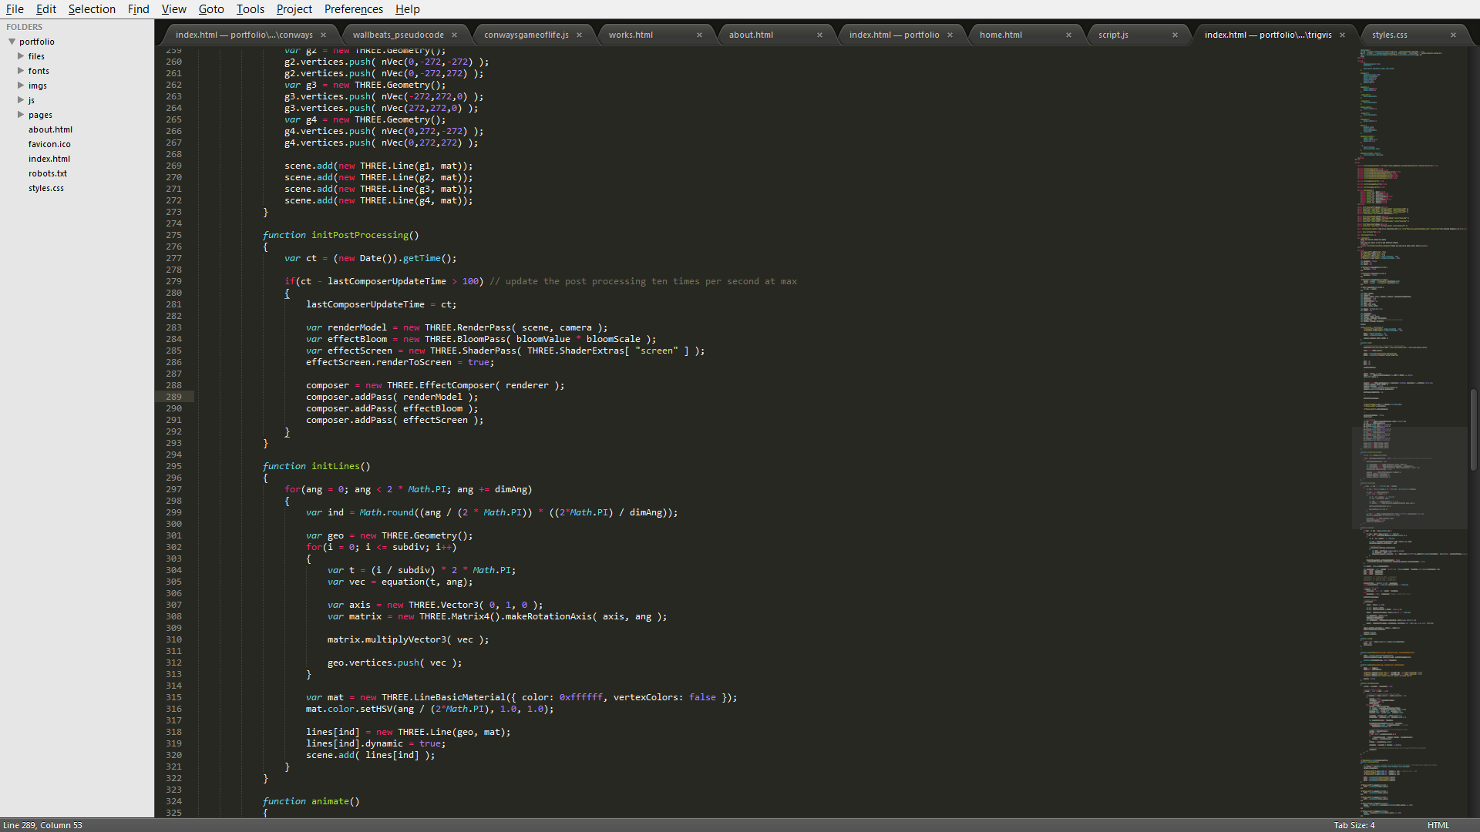Open the Selection menu
The image size is (1480, 832).
click(92, 9)
